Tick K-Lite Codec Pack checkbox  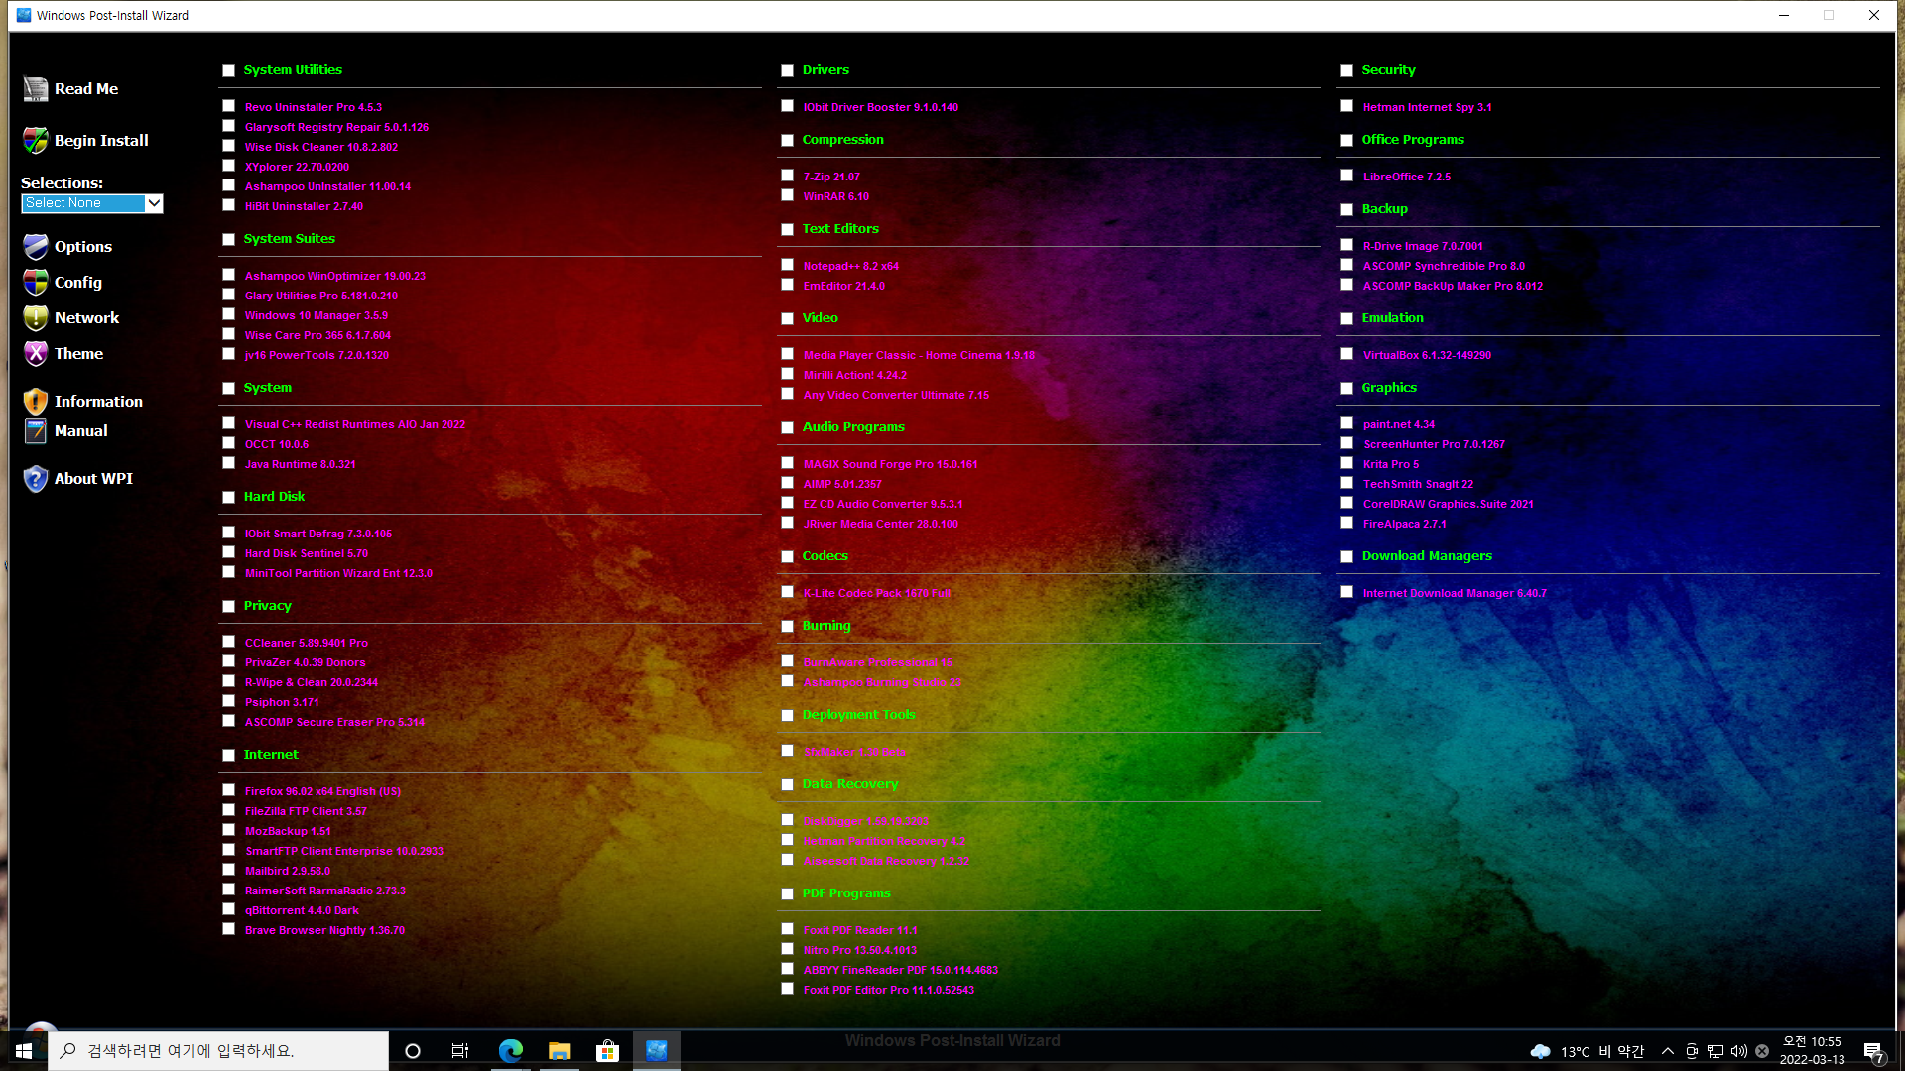coord(788,592)
